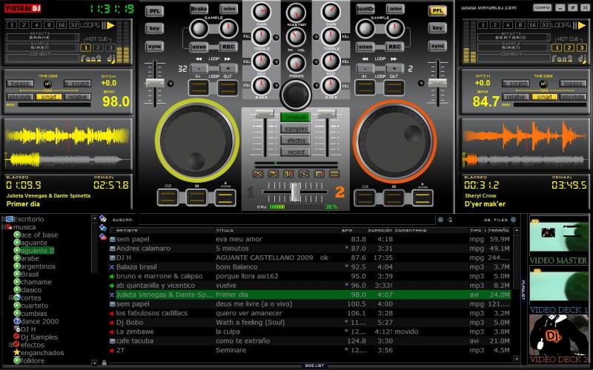Toggle left deck PFL button
The image size is (593, 370).
pyautogui.click(x=154, y=11)
